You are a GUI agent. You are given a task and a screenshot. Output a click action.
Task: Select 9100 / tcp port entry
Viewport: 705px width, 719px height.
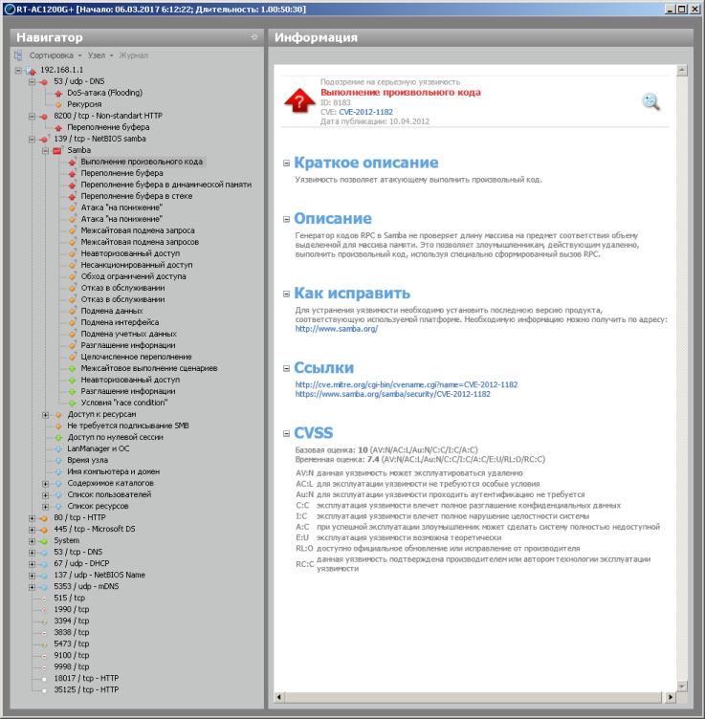pos(72,655)
